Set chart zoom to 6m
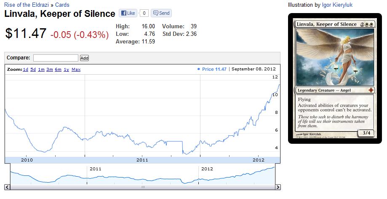The image size is (387, 199). [58, 69]
